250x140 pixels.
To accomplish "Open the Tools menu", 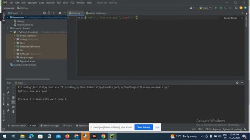I will tap(65, 3).
